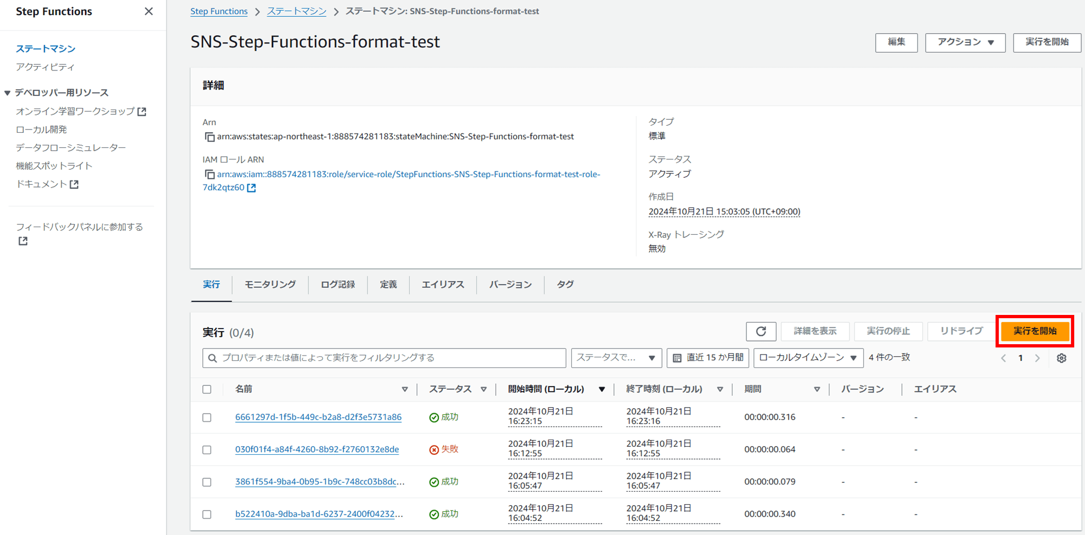Open execution 3861f554-9ba4-0b95-1b9c
Viewport: 1085px width, 535px height.
pos(320,481)
